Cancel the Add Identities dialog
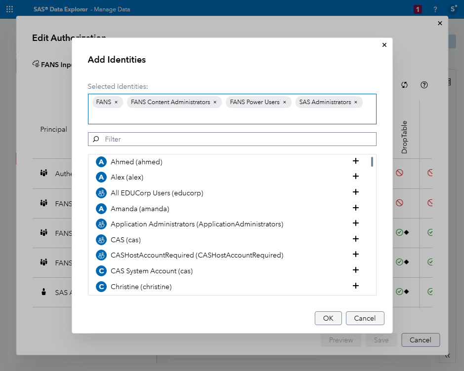Viewport: 464px width, 371px height. pyautogui.click(x=365, y=318)
